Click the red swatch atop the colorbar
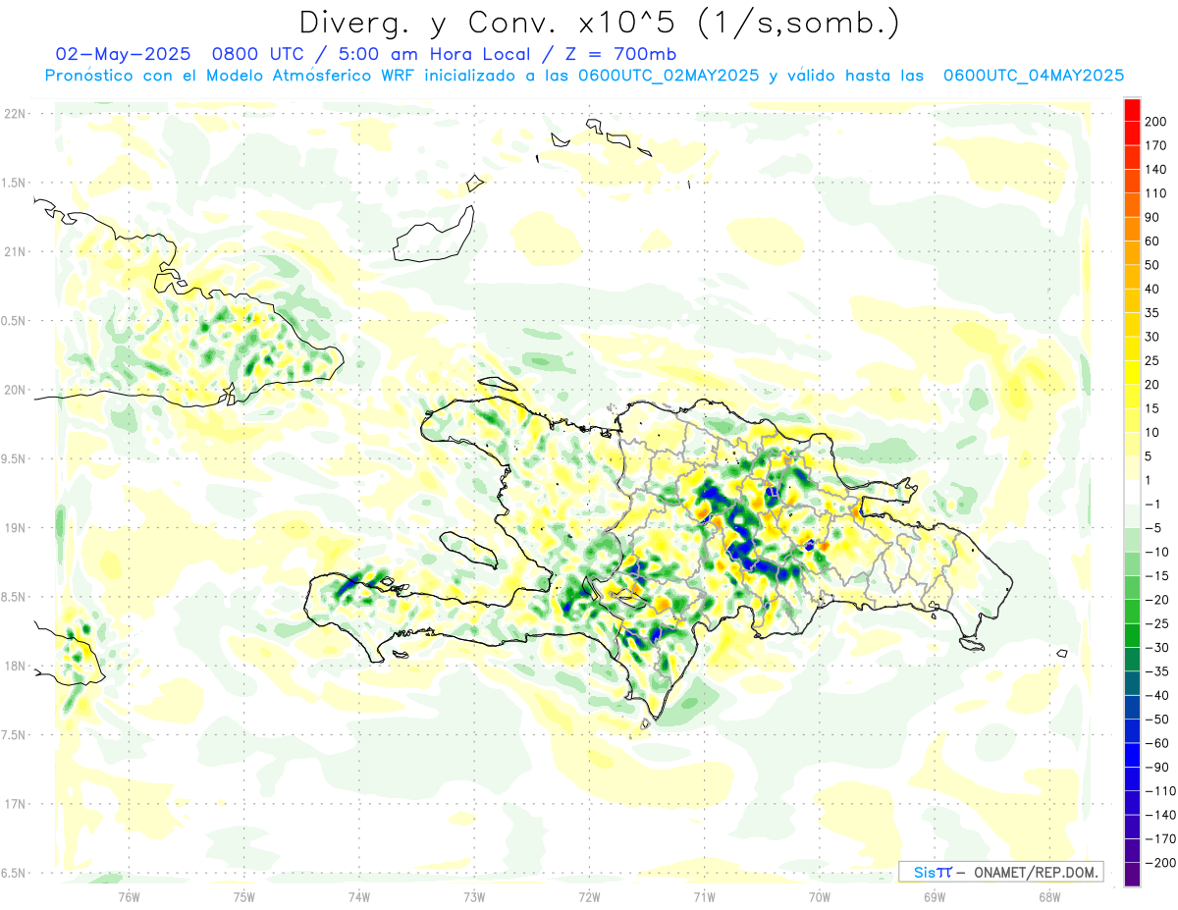 [1132, 109]
